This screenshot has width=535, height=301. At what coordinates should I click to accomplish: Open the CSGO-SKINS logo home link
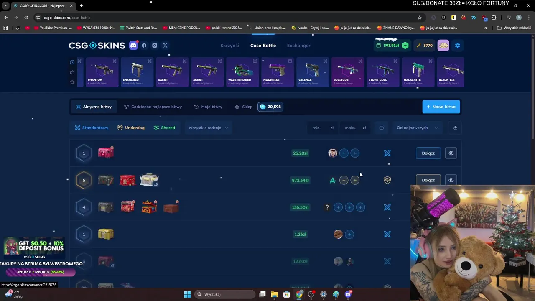97,46
